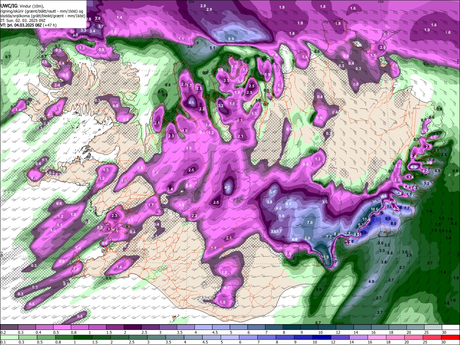Click the 7.0 precipitation value on the map
This screenshot has width=460, height=345.
[310, 223]
